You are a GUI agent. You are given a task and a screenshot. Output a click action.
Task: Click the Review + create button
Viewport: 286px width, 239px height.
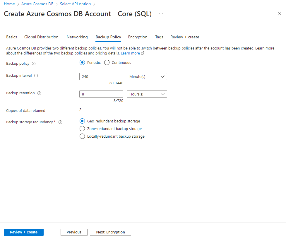pyautogui.click(x=24, y=232)
